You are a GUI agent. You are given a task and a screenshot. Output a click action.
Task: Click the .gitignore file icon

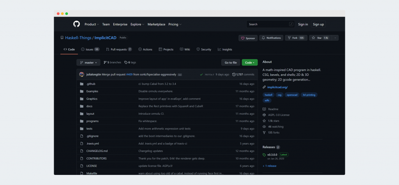82,136
